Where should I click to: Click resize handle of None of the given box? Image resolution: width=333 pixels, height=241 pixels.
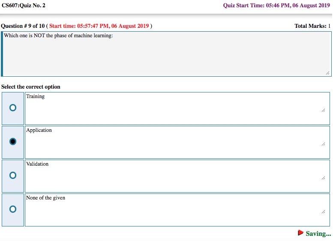pyautogui.click(x=324, y=212)
